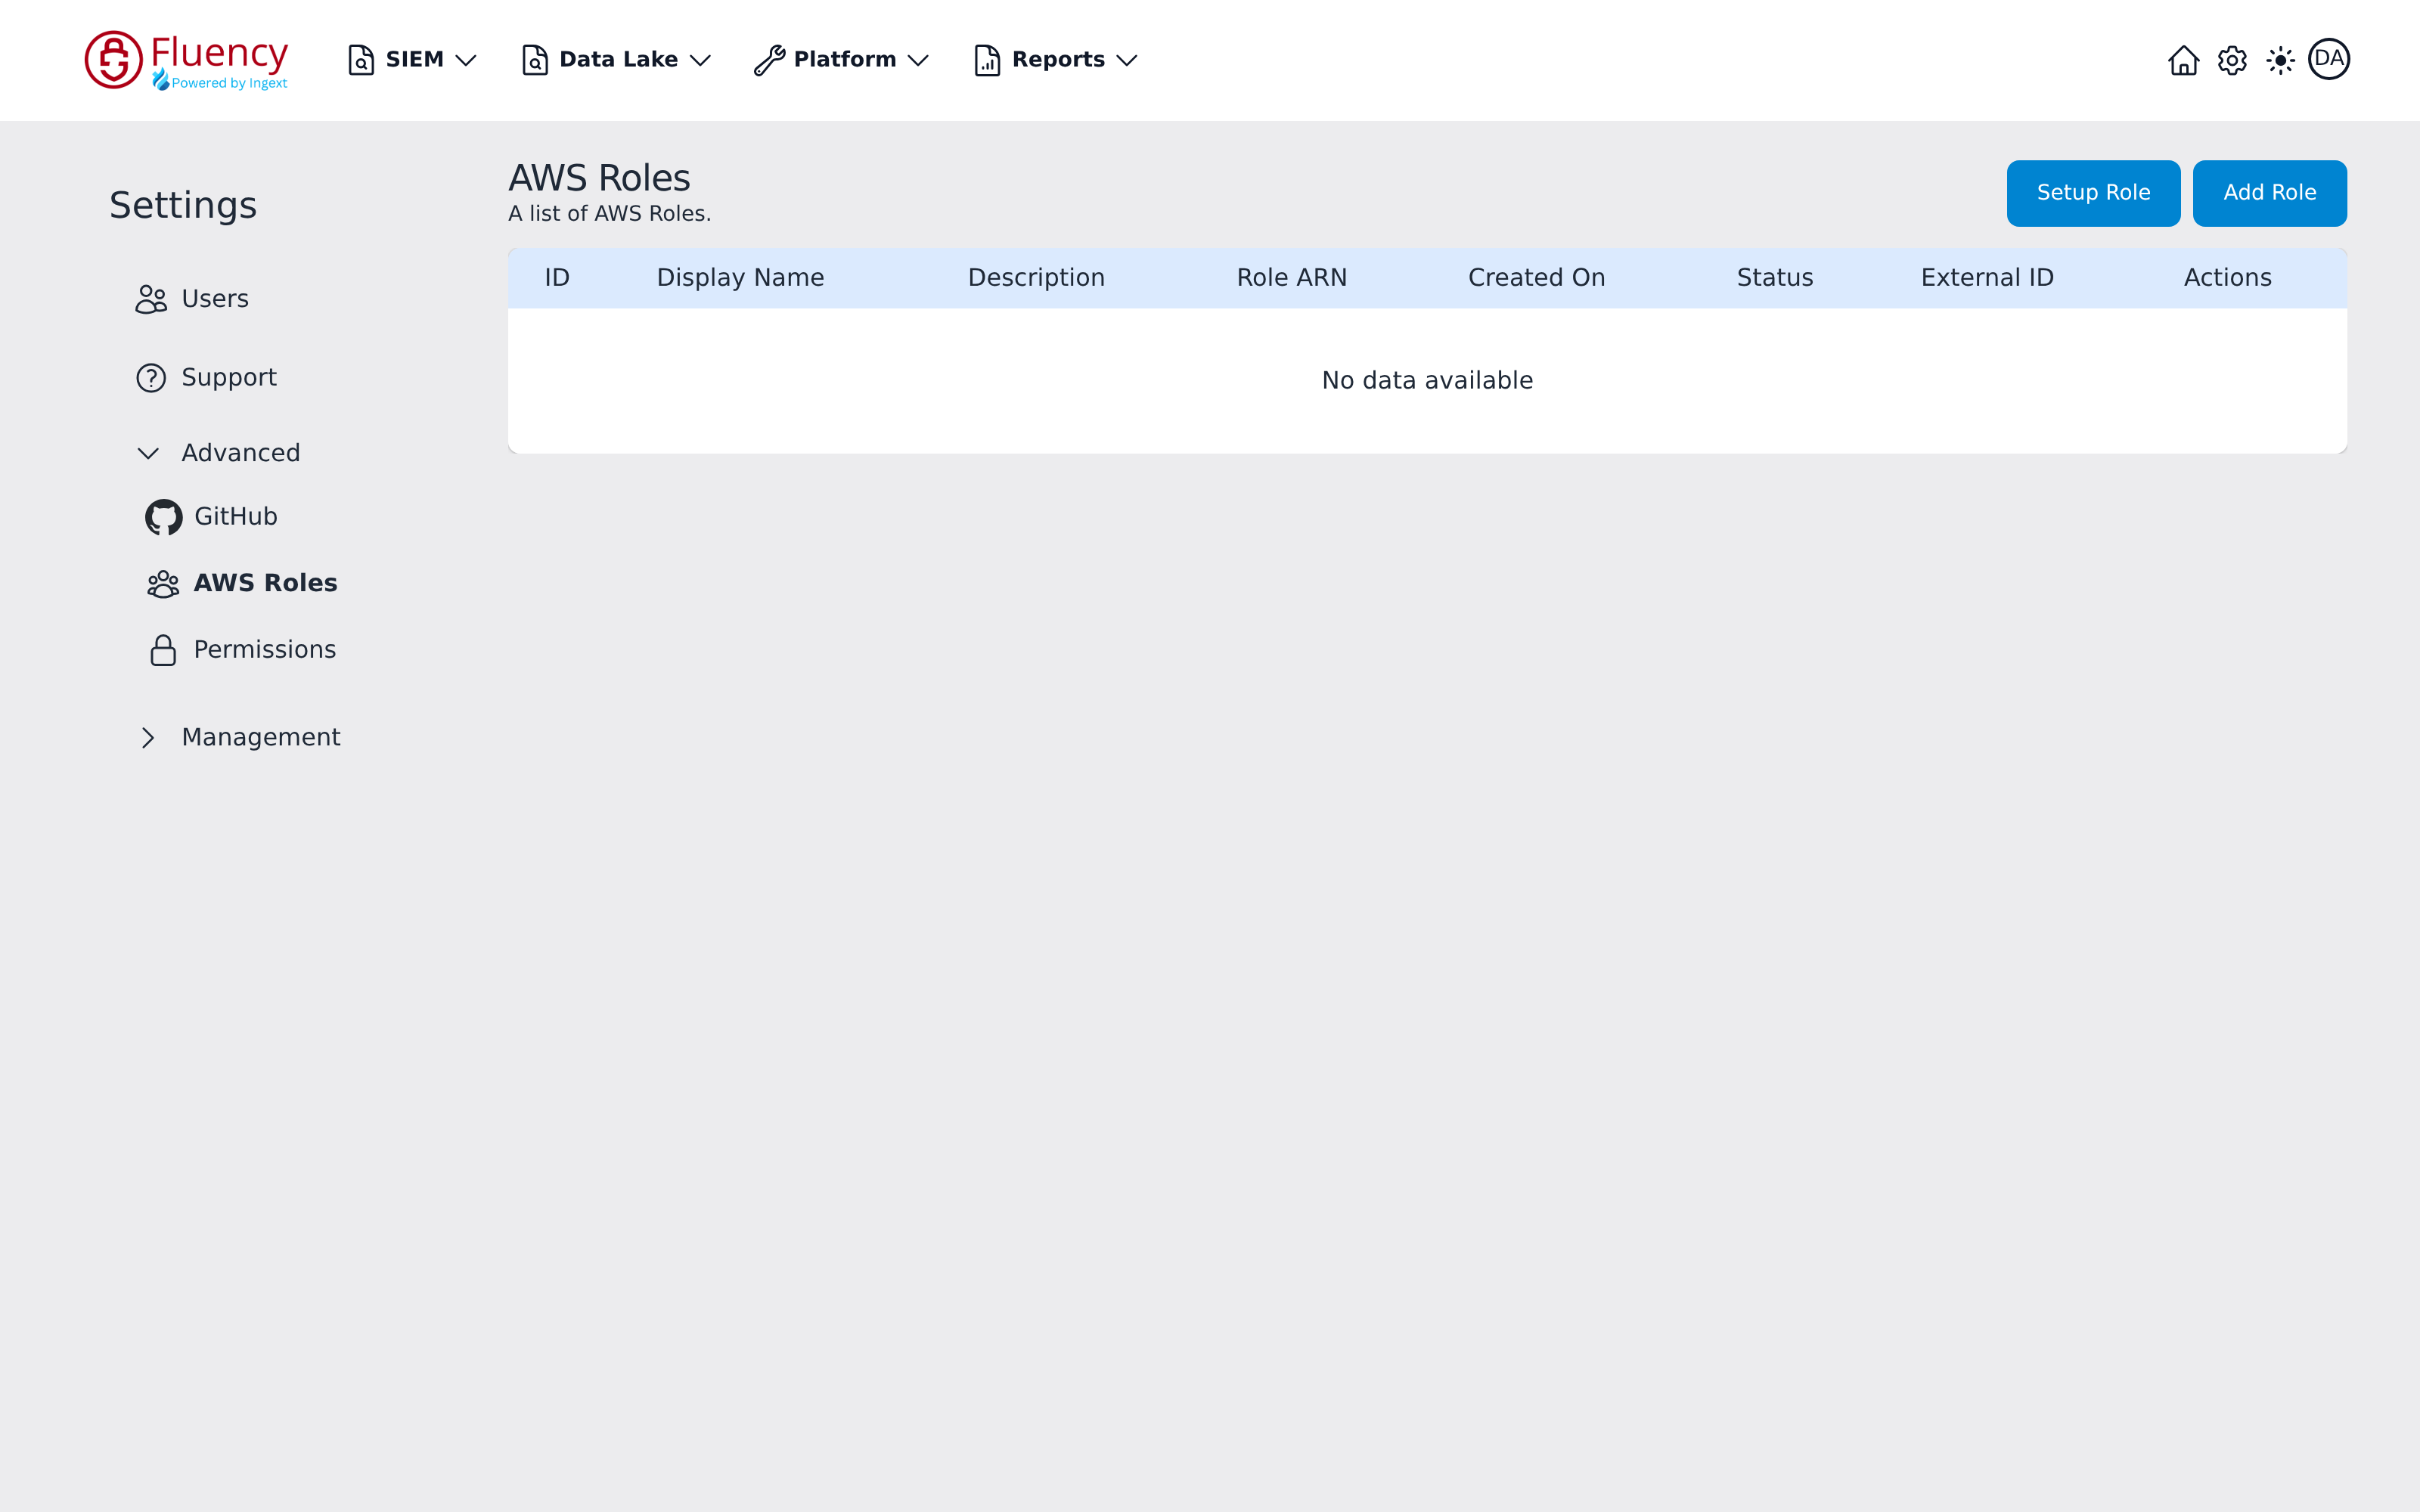Click the External ID column header
2420x1512 pixels.
[1987, 278]
